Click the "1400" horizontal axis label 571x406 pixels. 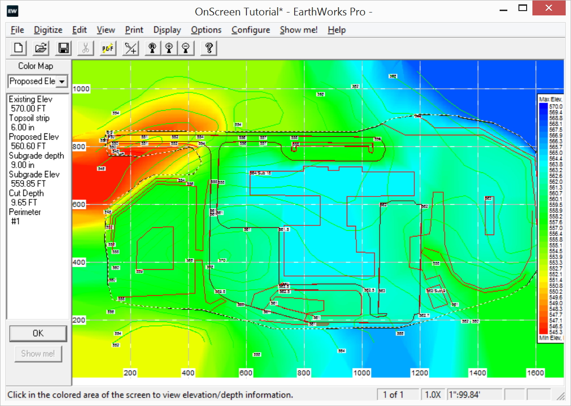click(477, 373)
